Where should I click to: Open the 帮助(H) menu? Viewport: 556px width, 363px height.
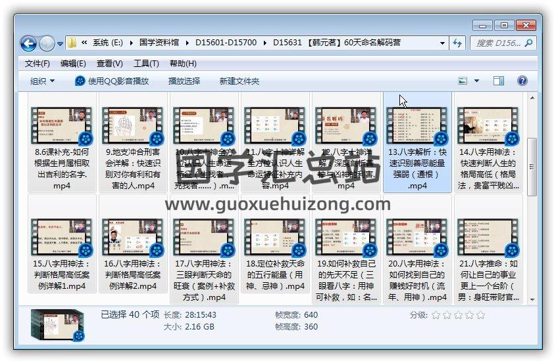(183, 64)
